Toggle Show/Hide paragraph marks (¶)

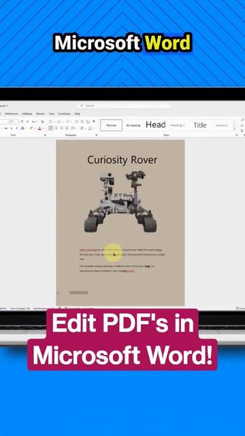click(x=94, y=121)
